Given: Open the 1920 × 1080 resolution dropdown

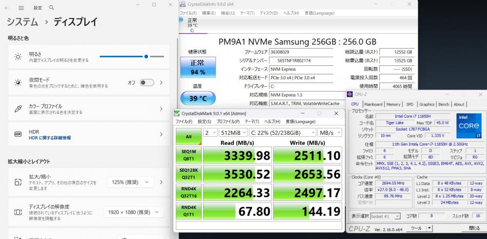Looking at the screenshot, I should pos(133,212).
